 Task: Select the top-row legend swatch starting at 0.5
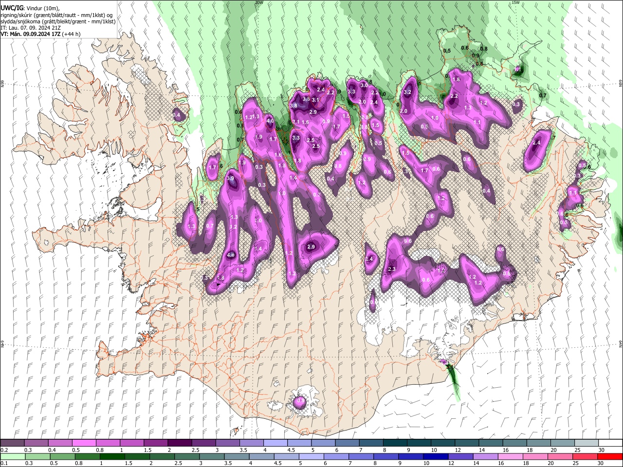[84, 443]
